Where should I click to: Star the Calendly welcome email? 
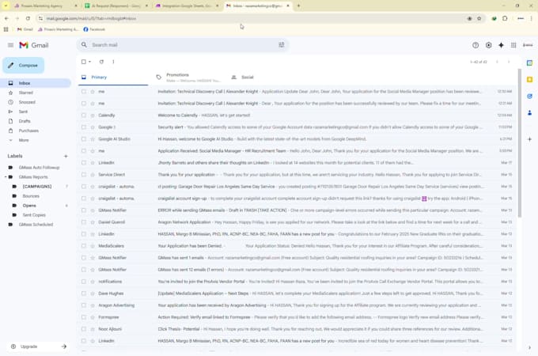click(x=93, y=116)
